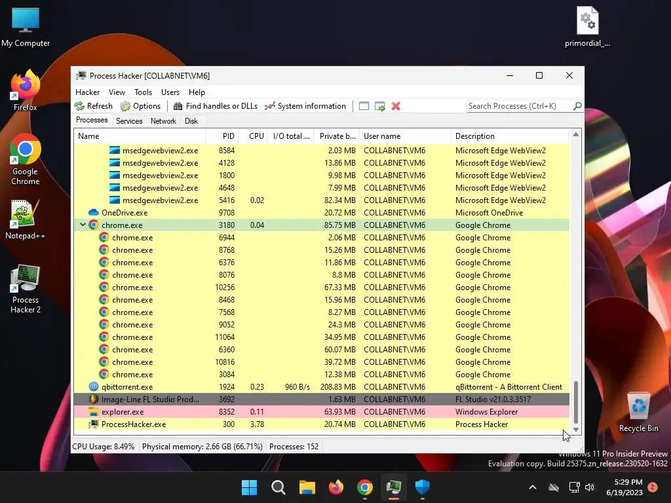Open the Options toolbar button
Image resolution: width=671 pixels, height=503 pixels.
click(x=140, y=106)
